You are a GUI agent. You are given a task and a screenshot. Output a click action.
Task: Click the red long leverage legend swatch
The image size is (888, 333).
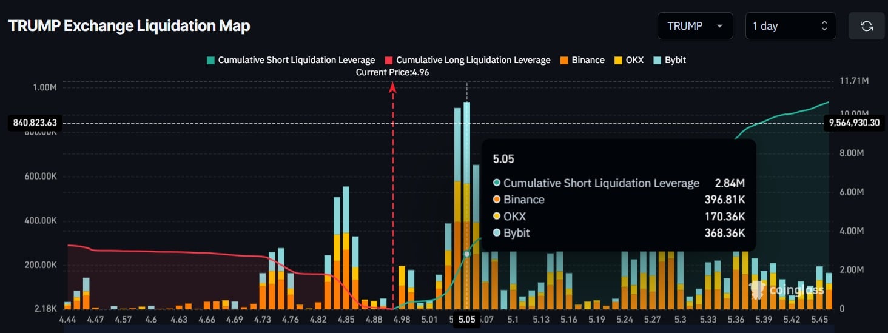point(388,60)
